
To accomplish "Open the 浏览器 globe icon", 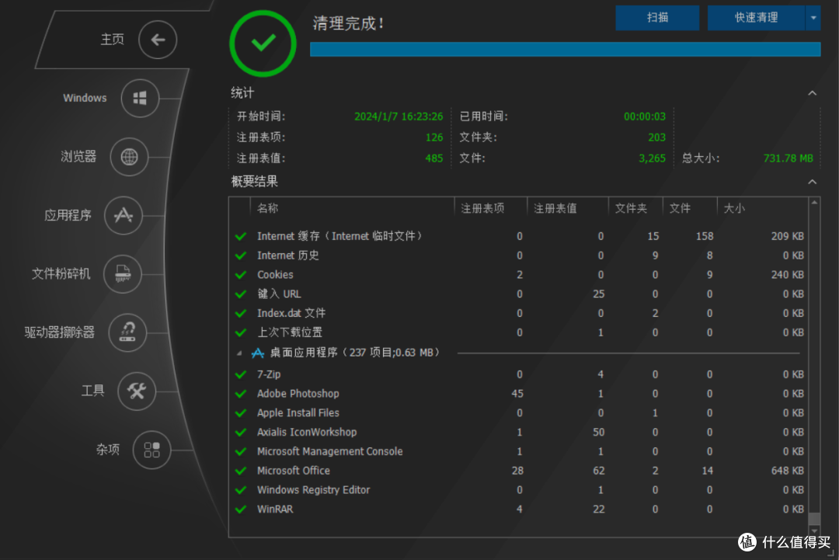I will (129, 157).
